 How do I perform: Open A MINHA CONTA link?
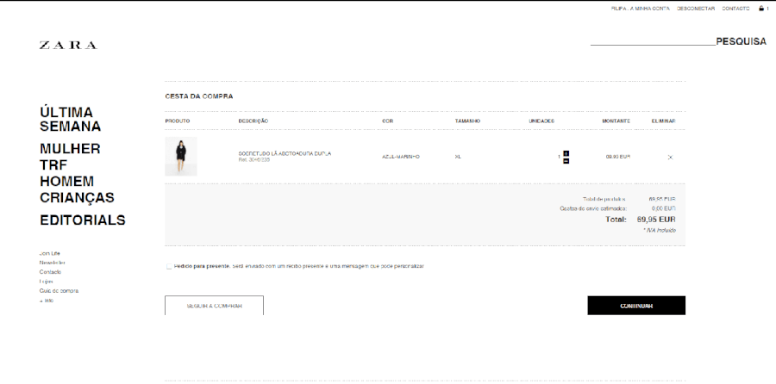tap(650, 9)
